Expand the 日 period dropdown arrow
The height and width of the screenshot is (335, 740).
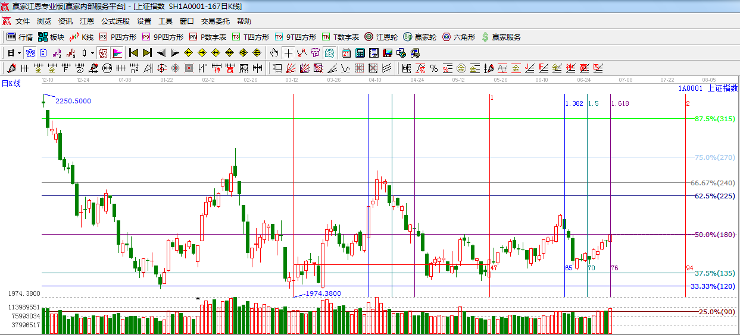pos(19,53)
